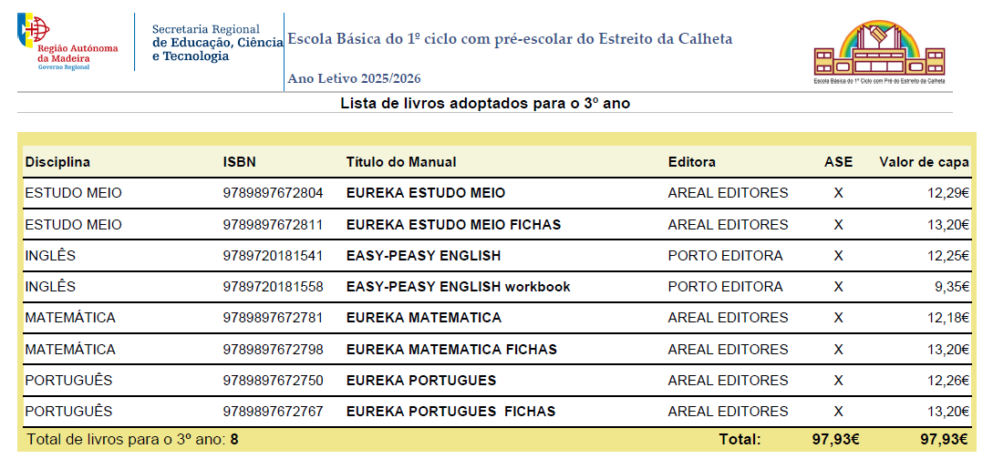
Task: Select ISBN 9789897672750 in the PORTUGUÊS row
Action: pyautogui.click(x=273, y=381)
